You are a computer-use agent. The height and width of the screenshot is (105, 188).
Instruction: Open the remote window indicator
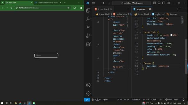click(x=87, y=99)
